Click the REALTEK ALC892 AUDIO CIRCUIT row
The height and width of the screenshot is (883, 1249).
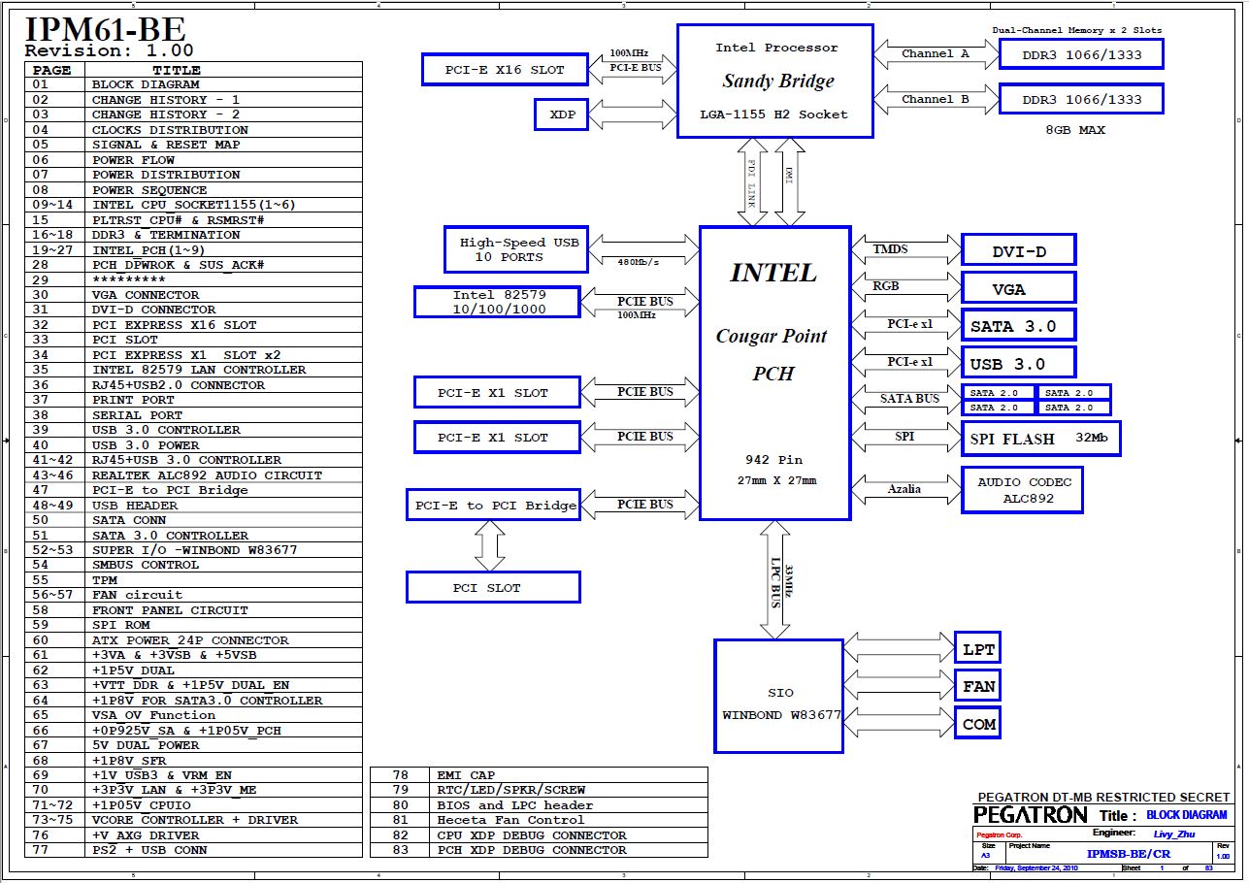[x=193, y=475]
